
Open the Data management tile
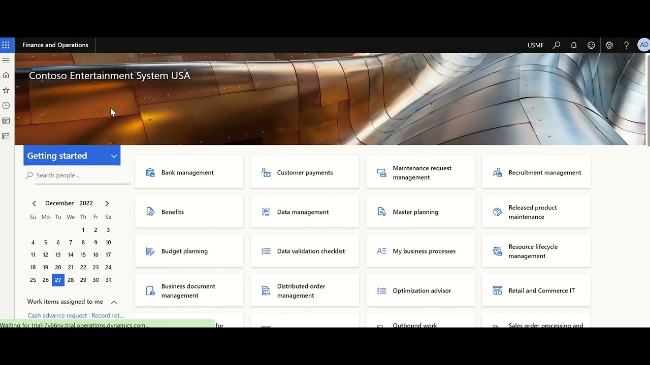click(305, 212)
